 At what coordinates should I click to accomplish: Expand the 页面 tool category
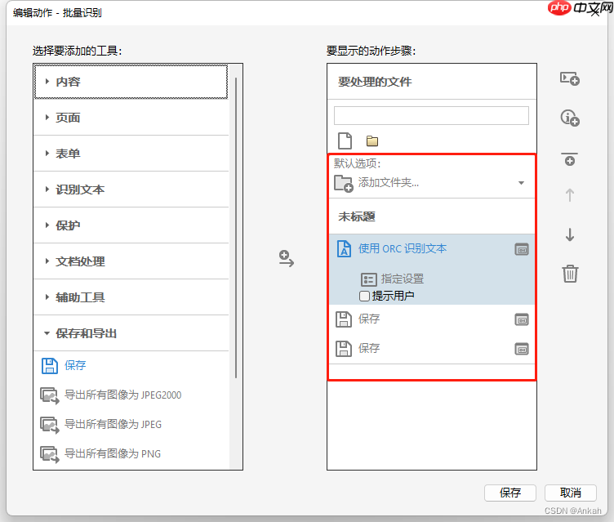131,118
